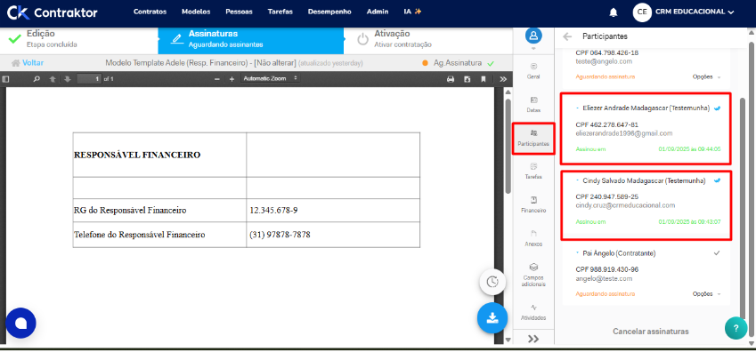Expand the Cindy Salvado Madagascar entry

coord(578,180)
